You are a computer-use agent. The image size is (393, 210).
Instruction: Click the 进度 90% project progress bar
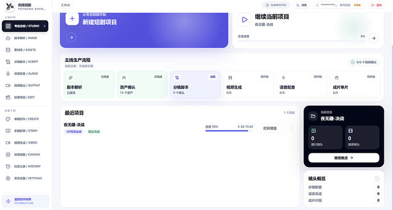(x=229, y=131)
